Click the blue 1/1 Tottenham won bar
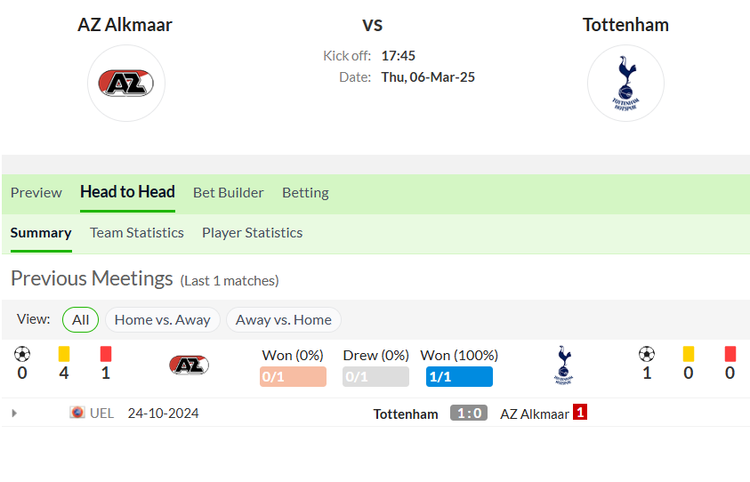 459,377
